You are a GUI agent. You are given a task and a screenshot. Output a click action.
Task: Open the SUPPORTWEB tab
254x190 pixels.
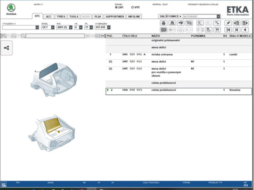(x=115, y=16)
